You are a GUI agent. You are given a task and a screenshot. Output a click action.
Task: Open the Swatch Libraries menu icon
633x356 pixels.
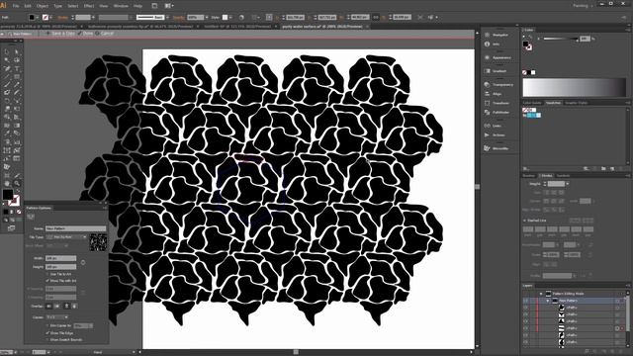pyautogui.click(x=525, y=169)
